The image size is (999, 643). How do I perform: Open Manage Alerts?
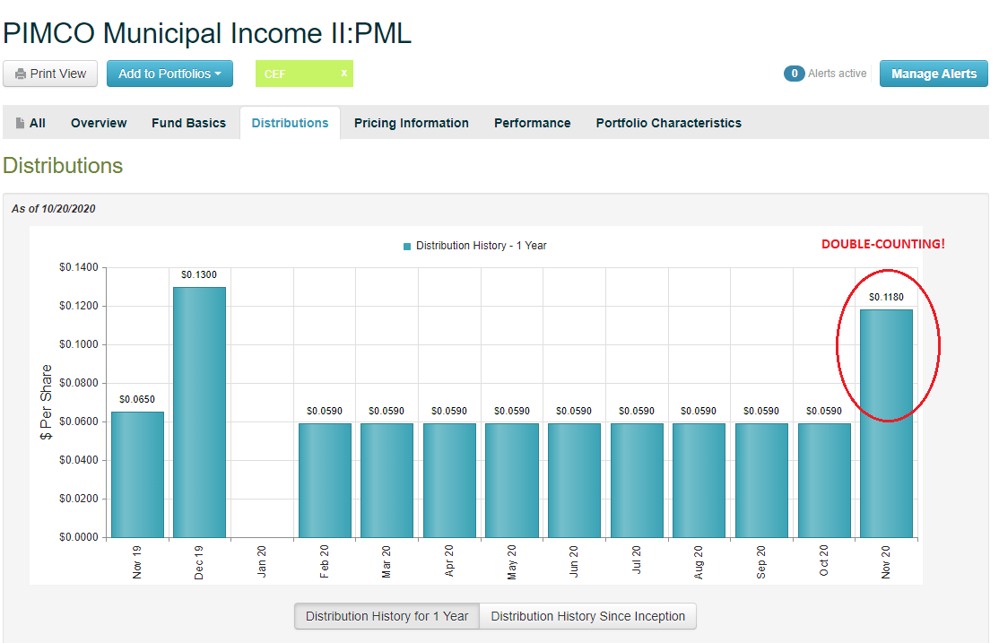tap(934, 74)
